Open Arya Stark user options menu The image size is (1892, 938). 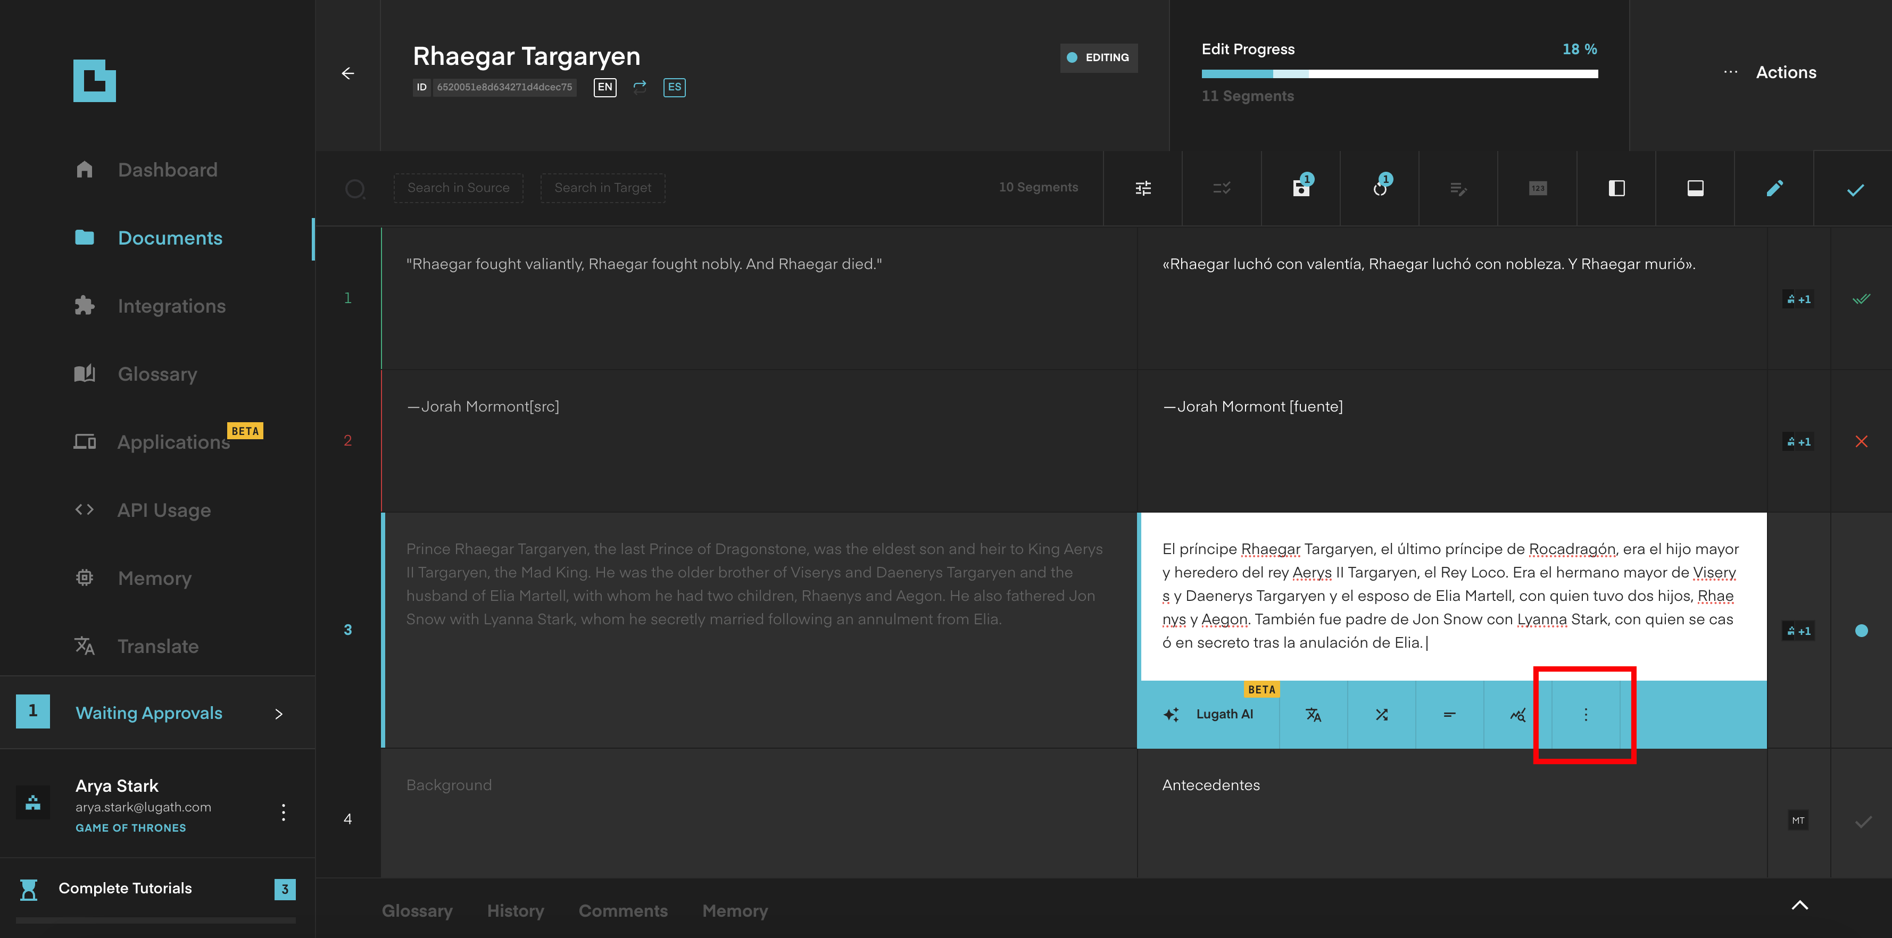[284, 812]
